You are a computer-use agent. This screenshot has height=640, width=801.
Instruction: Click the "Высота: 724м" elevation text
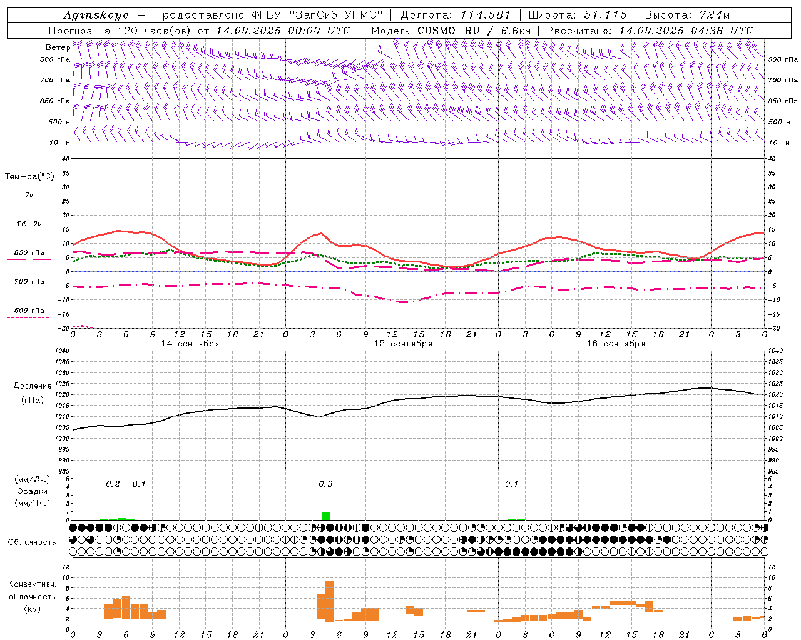click(687, 15)
